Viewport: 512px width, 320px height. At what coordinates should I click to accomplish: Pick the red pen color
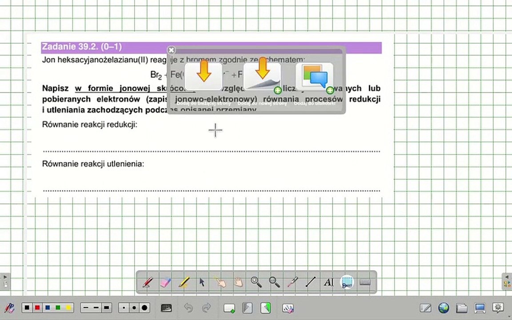point(37,308)
